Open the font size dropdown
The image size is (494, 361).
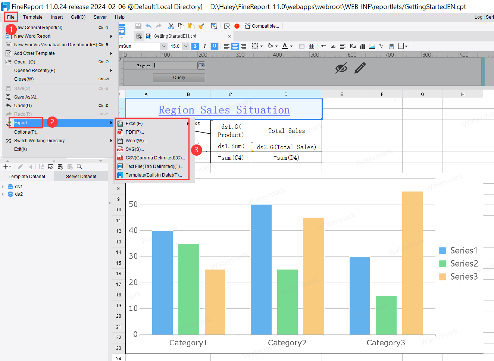tap(185, 46)
